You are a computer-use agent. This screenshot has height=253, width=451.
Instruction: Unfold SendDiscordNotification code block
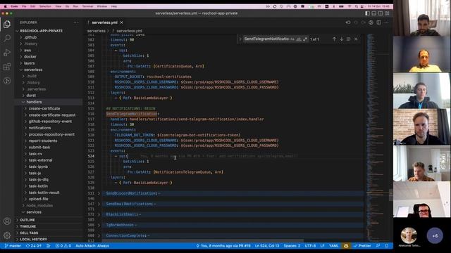pos(99,193)
